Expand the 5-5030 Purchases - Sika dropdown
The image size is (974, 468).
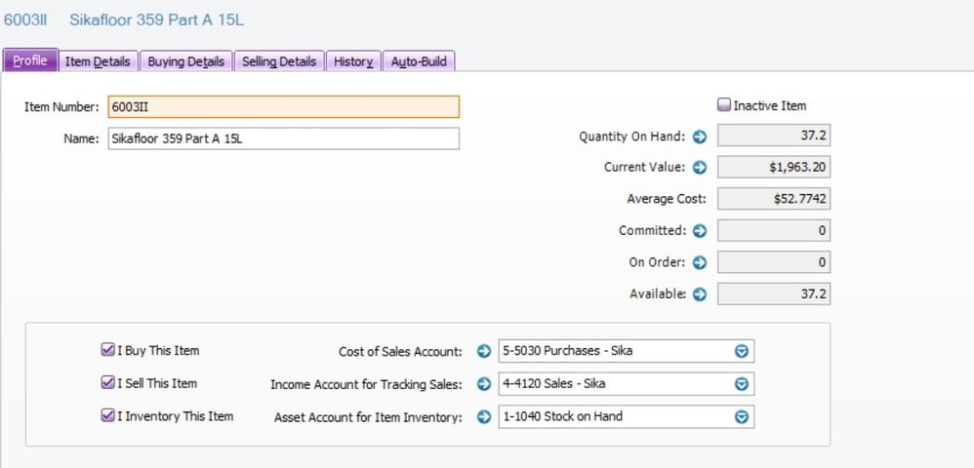click(741, 351)
